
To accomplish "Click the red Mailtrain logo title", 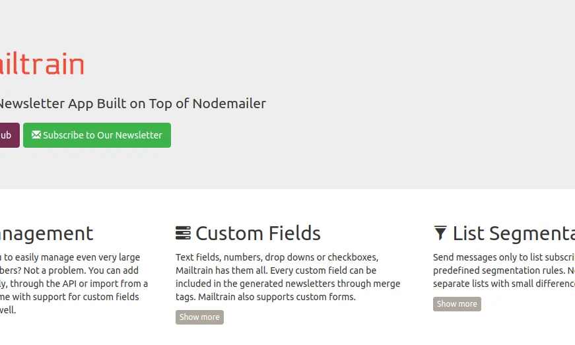I will pyautogui.click(x=42, y=64).
